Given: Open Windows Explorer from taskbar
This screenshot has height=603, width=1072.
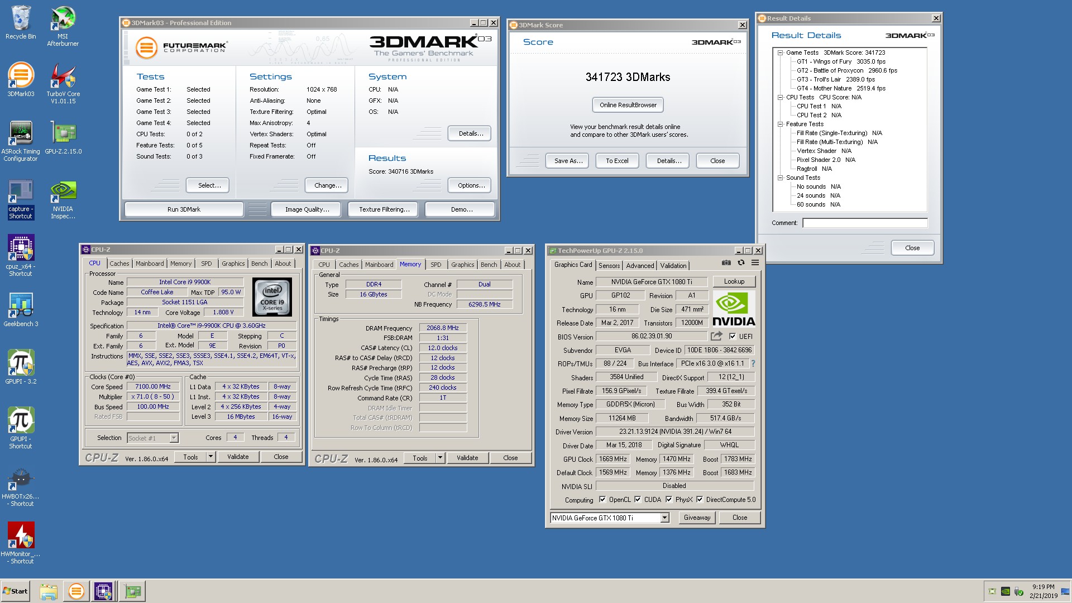Looking at the screenshot, I should coord(49,591).
